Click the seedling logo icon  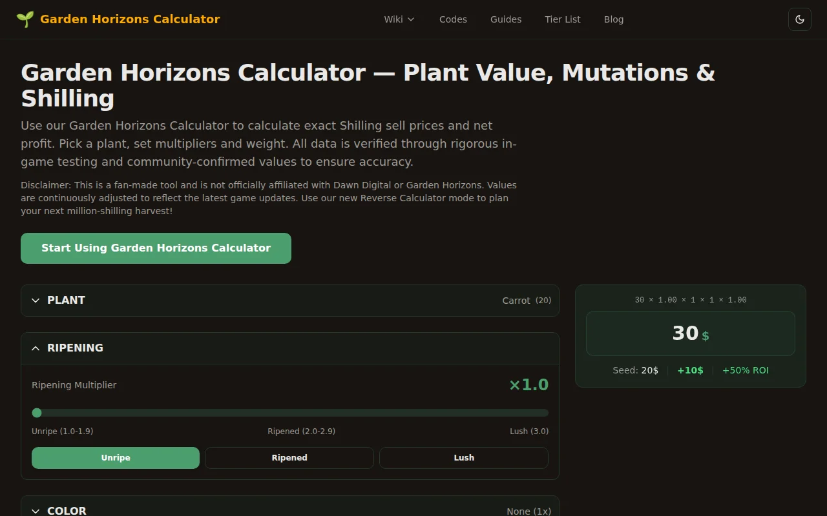point(25,19)
